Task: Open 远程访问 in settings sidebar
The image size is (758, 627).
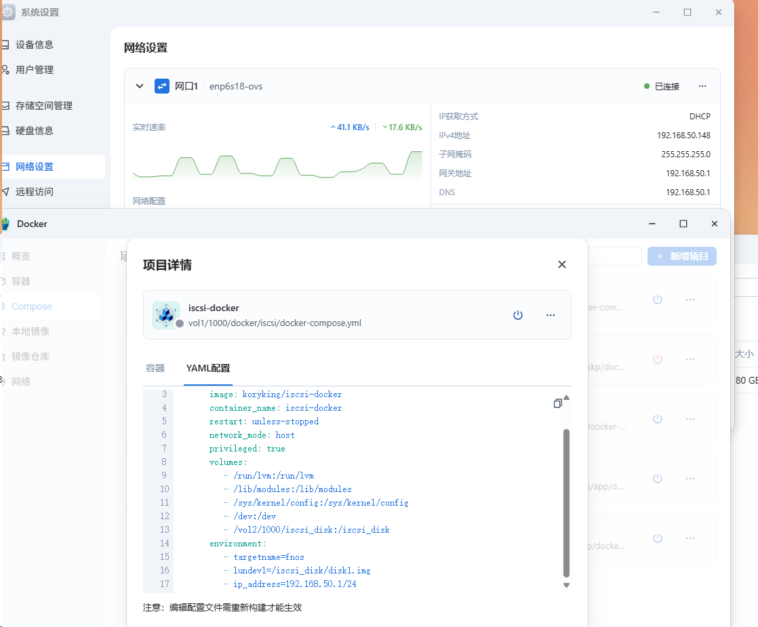Action: point(34,192)
